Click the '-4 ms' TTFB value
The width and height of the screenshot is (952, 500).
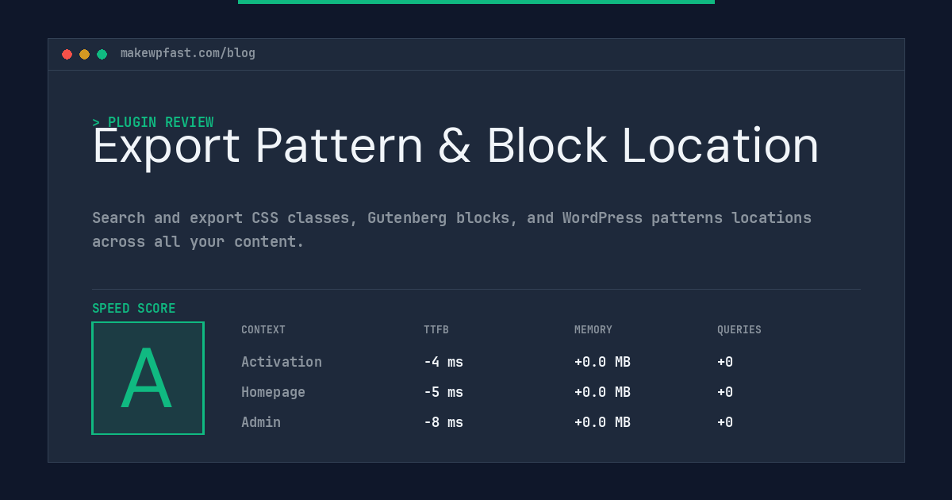(443, 362)
